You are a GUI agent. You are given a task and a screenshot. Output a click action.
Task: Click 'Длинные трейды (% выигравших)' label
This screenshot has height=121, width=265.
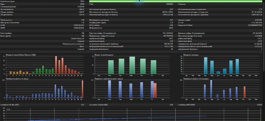pyautogui.click(x=191, y=33)
